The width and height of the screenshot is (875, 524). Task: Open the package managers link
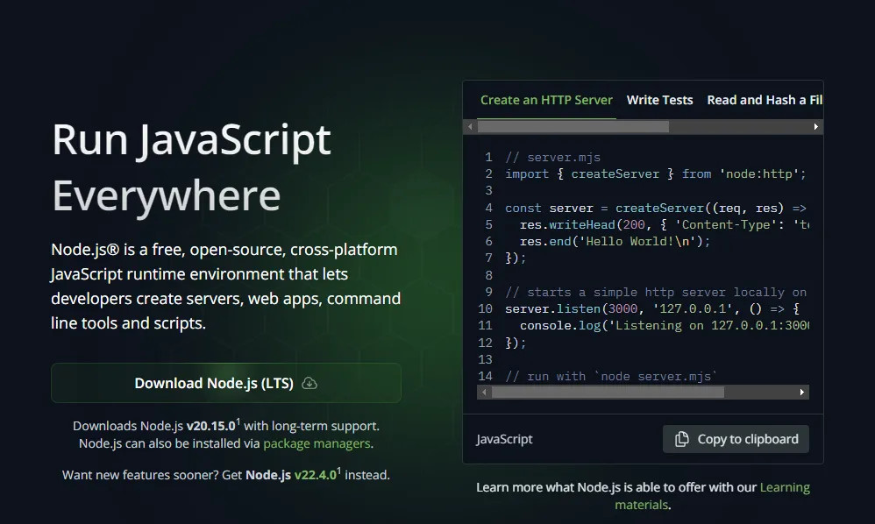[x=316, y=443]
